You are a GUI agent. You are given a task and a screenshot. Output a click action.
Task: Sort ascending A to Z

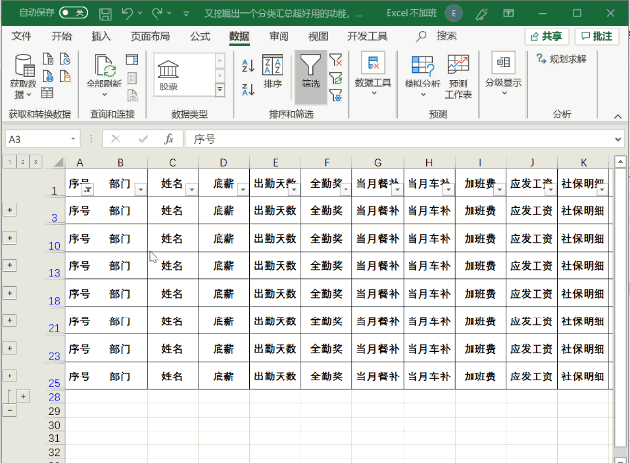pyautogui.click(x=248, y=66)
